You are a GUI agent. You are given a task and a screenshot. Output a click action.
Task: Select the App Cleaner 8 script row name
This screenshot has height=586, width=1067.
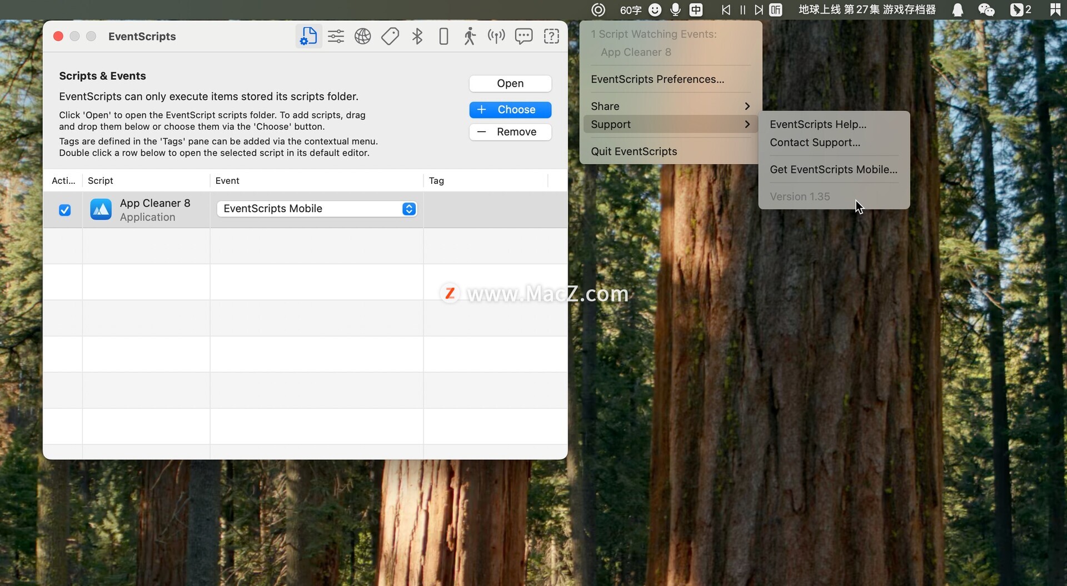tap(155, 203)
